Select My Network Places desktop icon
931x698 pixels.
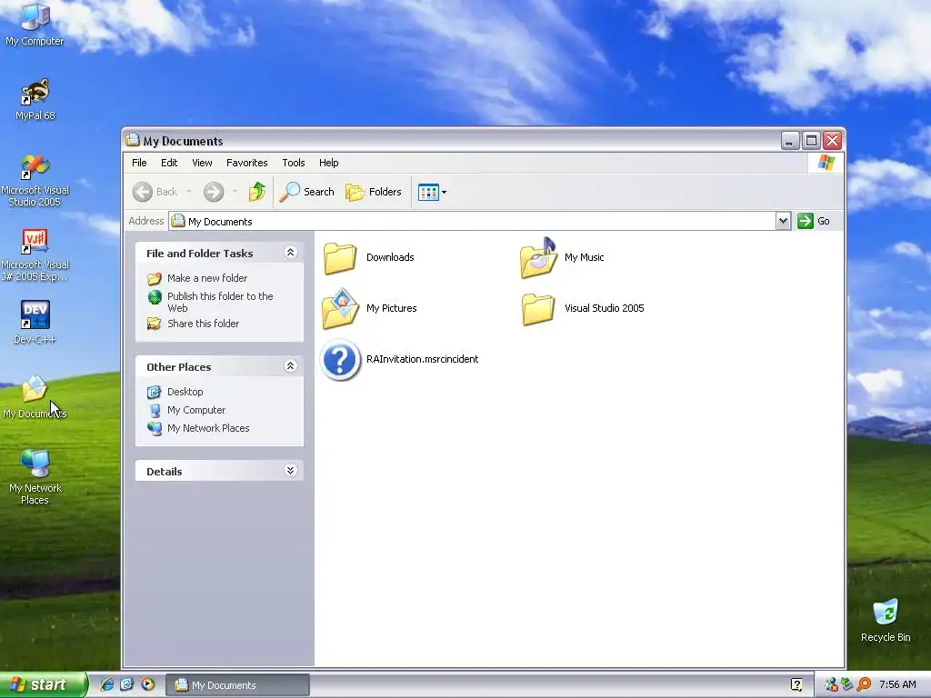(x=35, y=476)
